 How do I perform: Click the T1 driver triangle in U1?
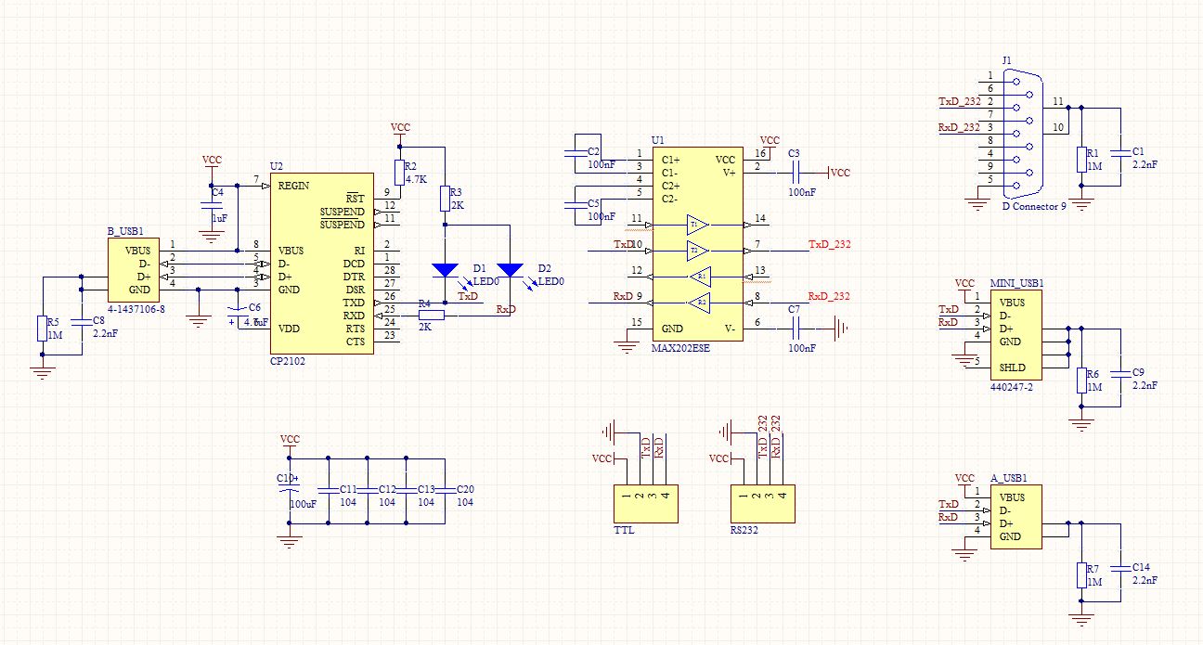click(697, 225)
